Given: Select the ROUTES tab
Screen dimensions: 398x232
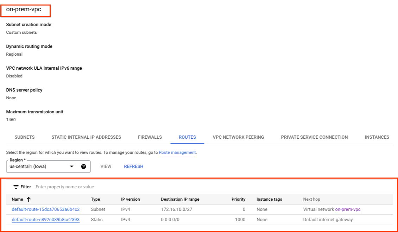Looking at the screenshot, I should tap(187, 137).
